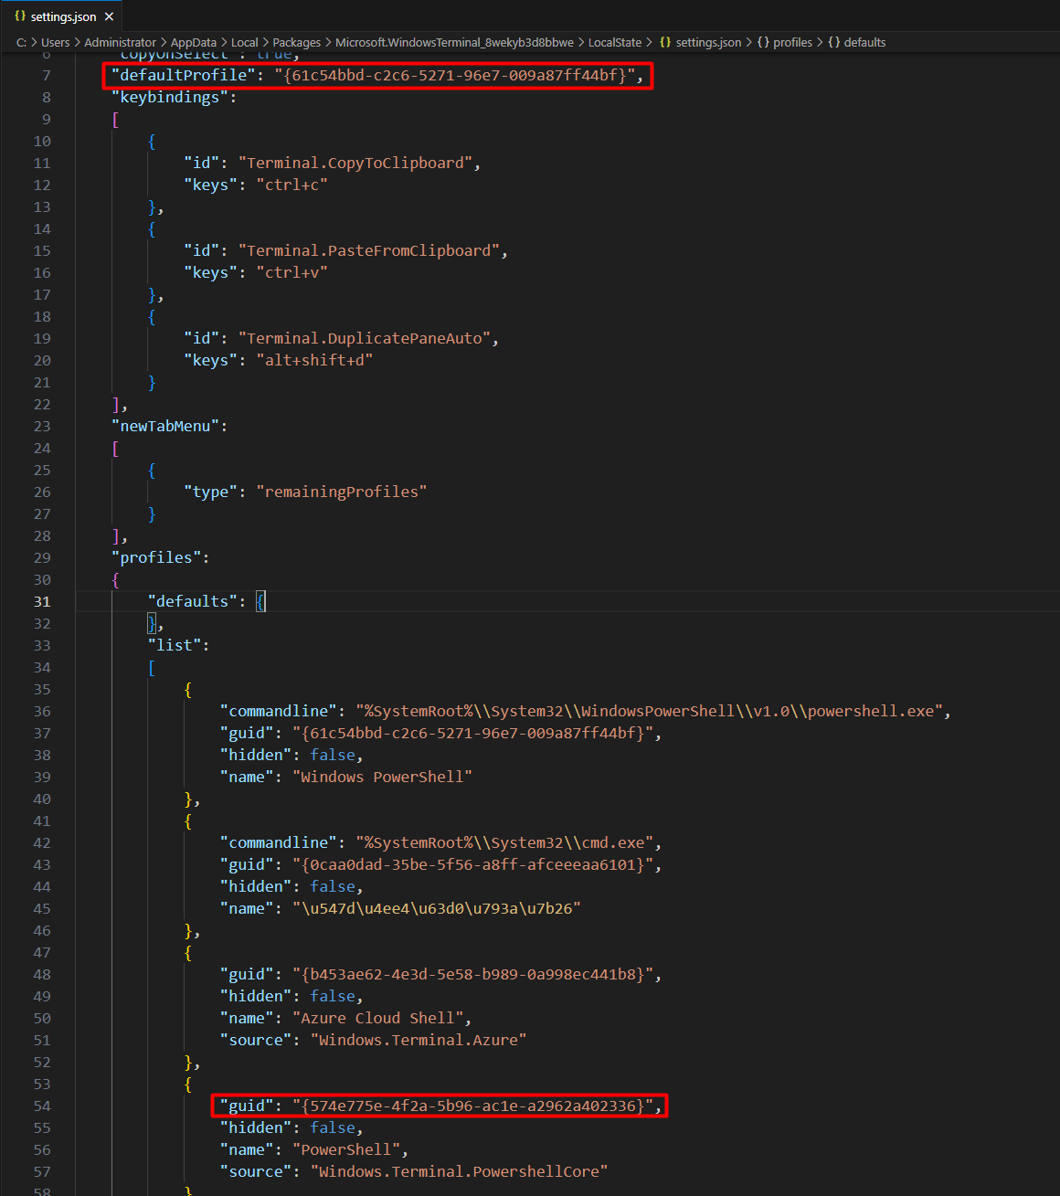Click the braces icon beside defaults breadcrumb
Viewport: 1060px width, 1196px height.
833,42
